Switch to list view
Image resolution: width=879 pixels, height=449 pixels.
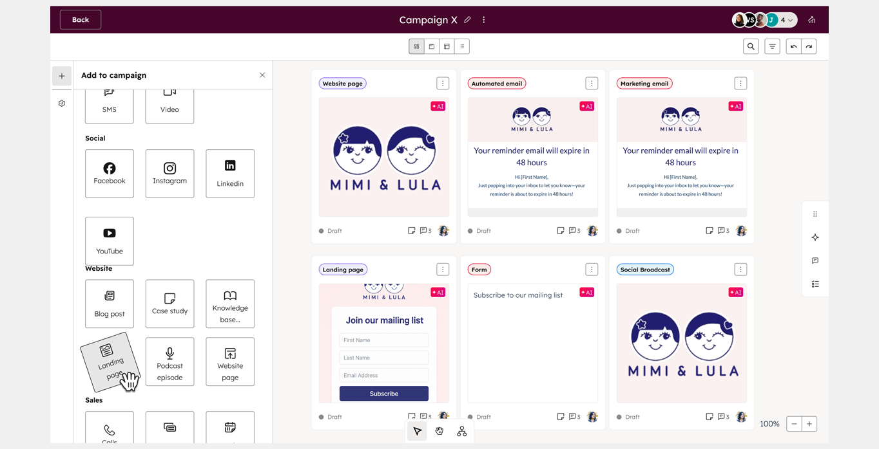click(x=462, y=46)
